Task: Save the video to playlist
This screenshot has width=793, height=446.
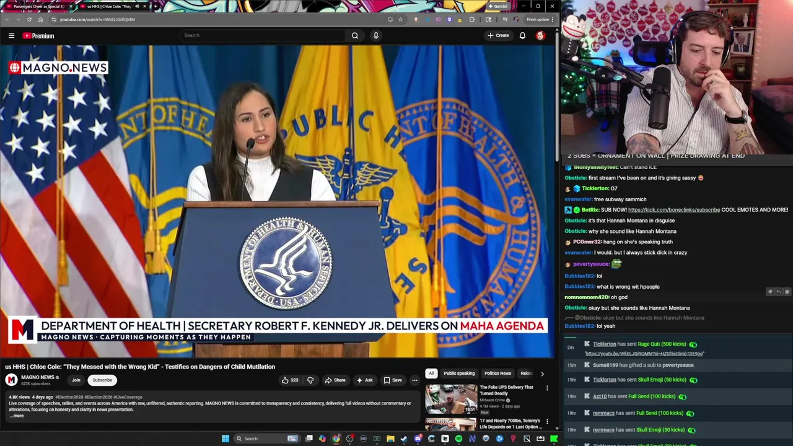Action: 393,380
